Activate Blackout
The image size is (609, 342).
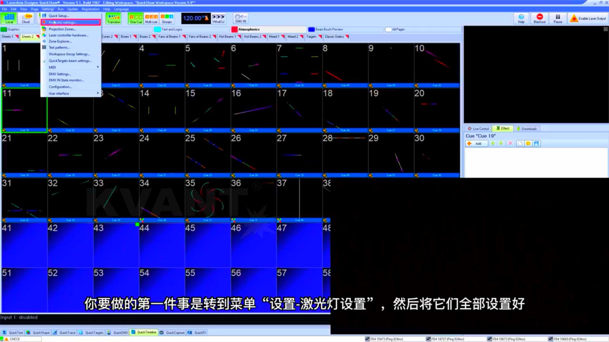[x=539, y=18]
